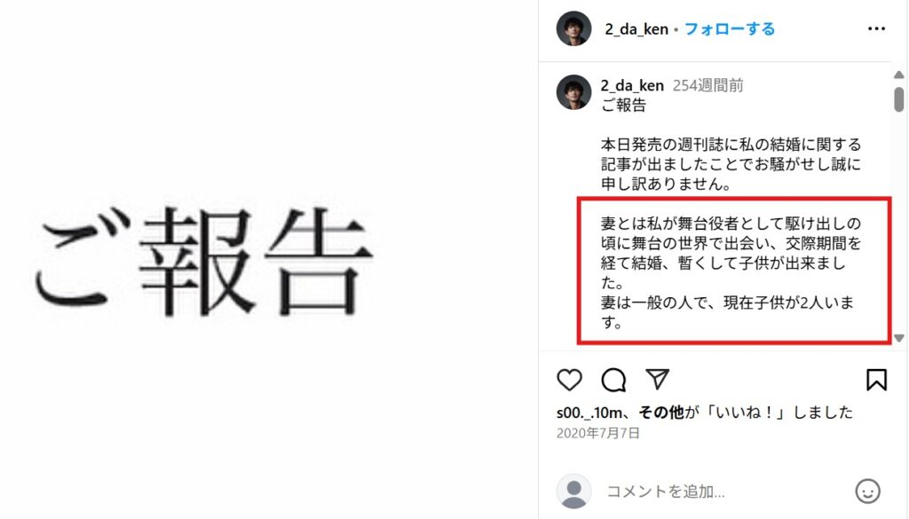Open the three-dot more options menu

coord(876,28)
